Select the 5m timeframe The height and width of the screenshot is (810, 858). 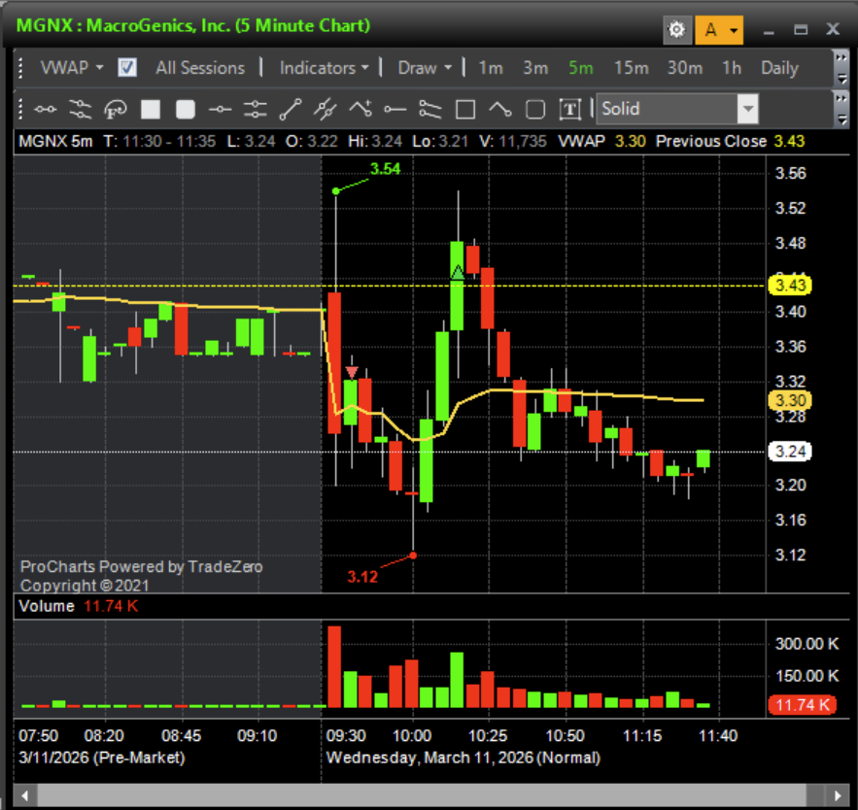point(580,68)
